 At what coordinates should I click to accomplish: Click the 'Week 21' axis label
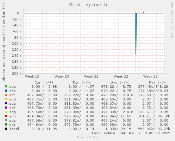[91, 76]
